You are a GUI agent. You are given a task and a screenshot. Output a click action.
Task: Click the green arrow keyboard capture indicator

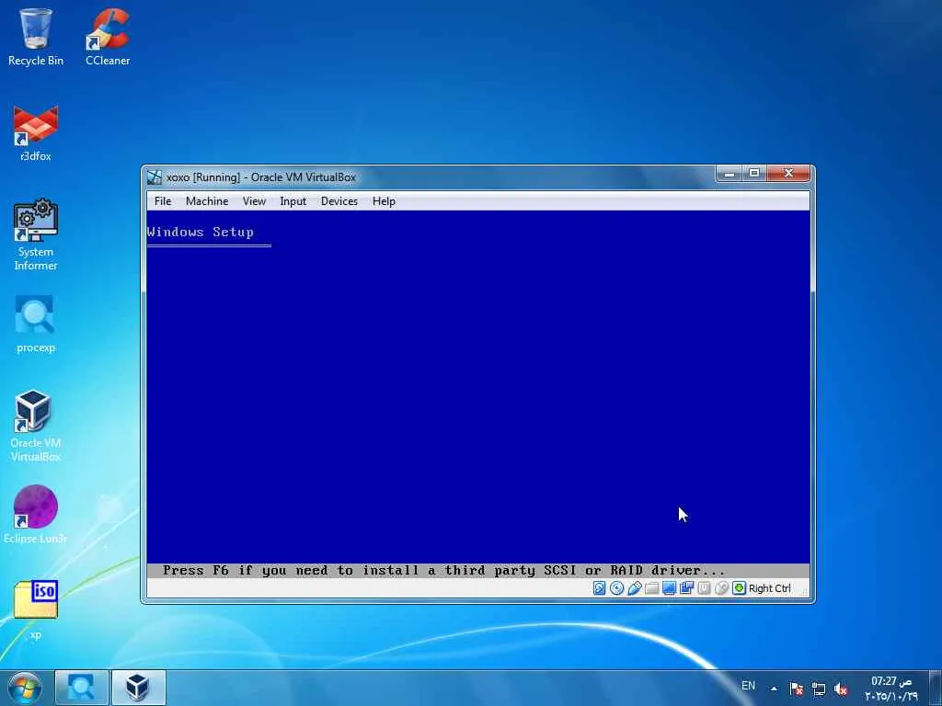pos(739,588)
